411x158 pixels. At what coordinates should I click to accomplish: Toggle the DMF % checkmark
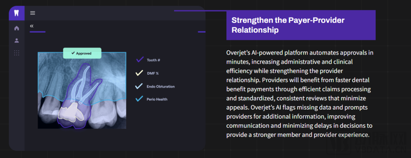click(x=139, y=73)
